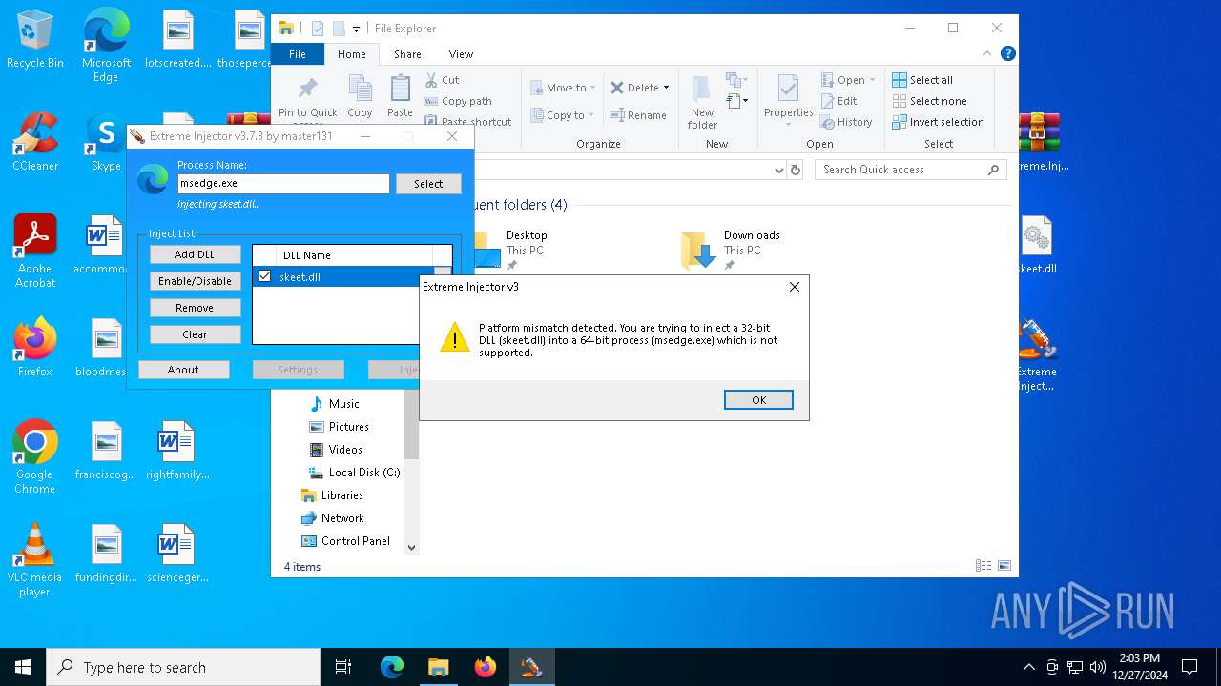Switch to the View ribbon tab
Image resolution: width=1221 pixels, height=686 pixels.
pos(461,54)
